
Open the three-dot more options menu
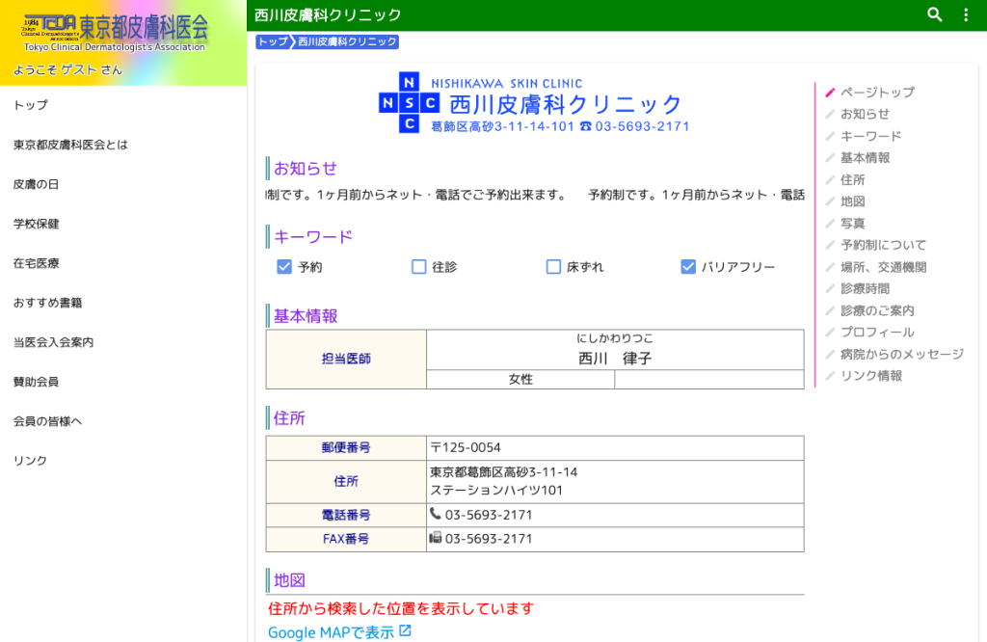tap(966, 14)
